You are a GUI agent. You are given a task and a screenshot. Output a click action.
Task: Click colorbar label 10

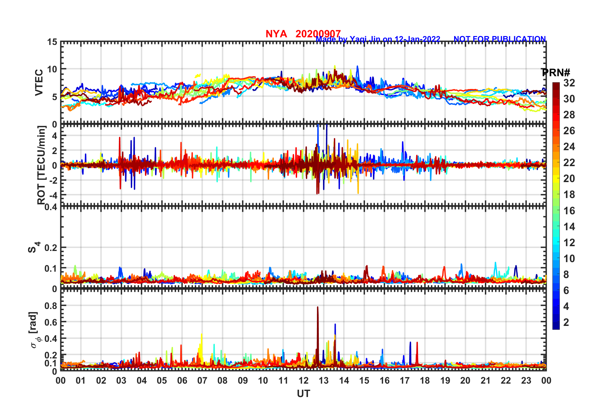[x=569, y=259]
